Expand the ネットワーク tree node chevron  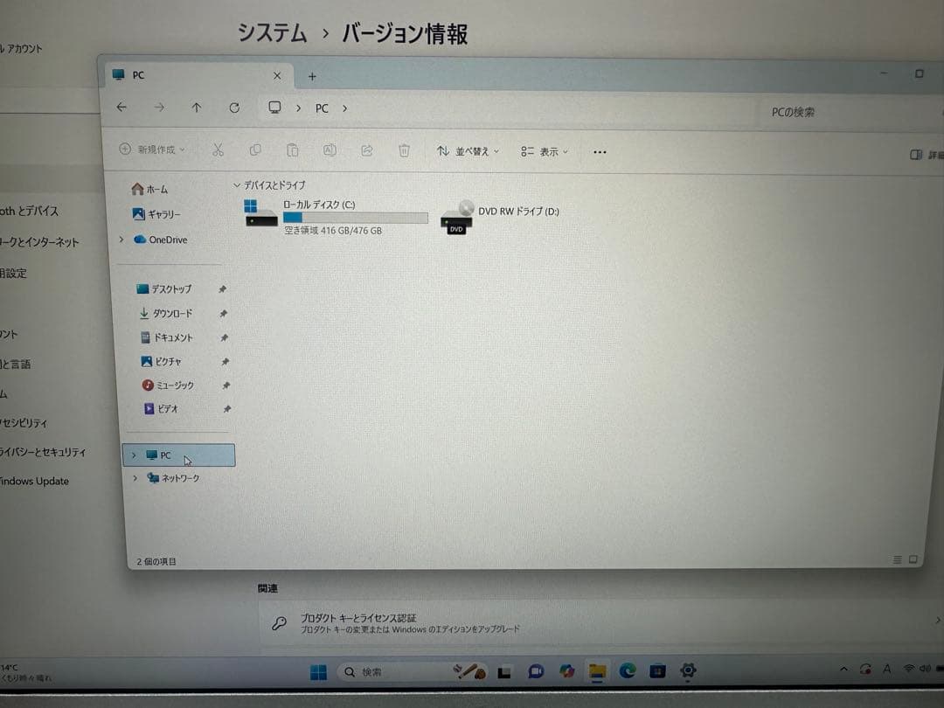135,477
